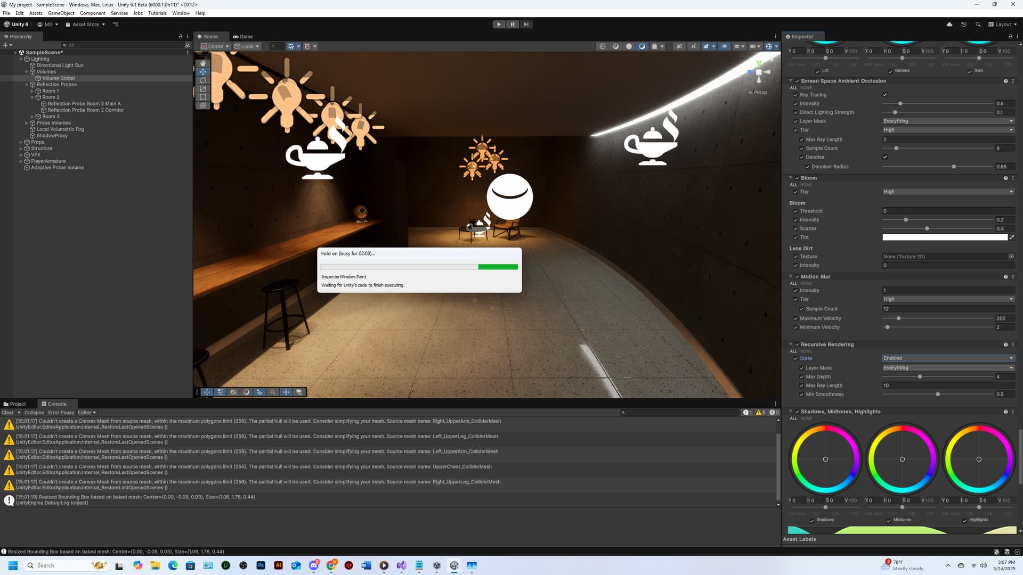
Task: Disable the Ray Tracing checkbox under Ambient Occlusion
Action: pyautogui.click(x=885, y=94)
